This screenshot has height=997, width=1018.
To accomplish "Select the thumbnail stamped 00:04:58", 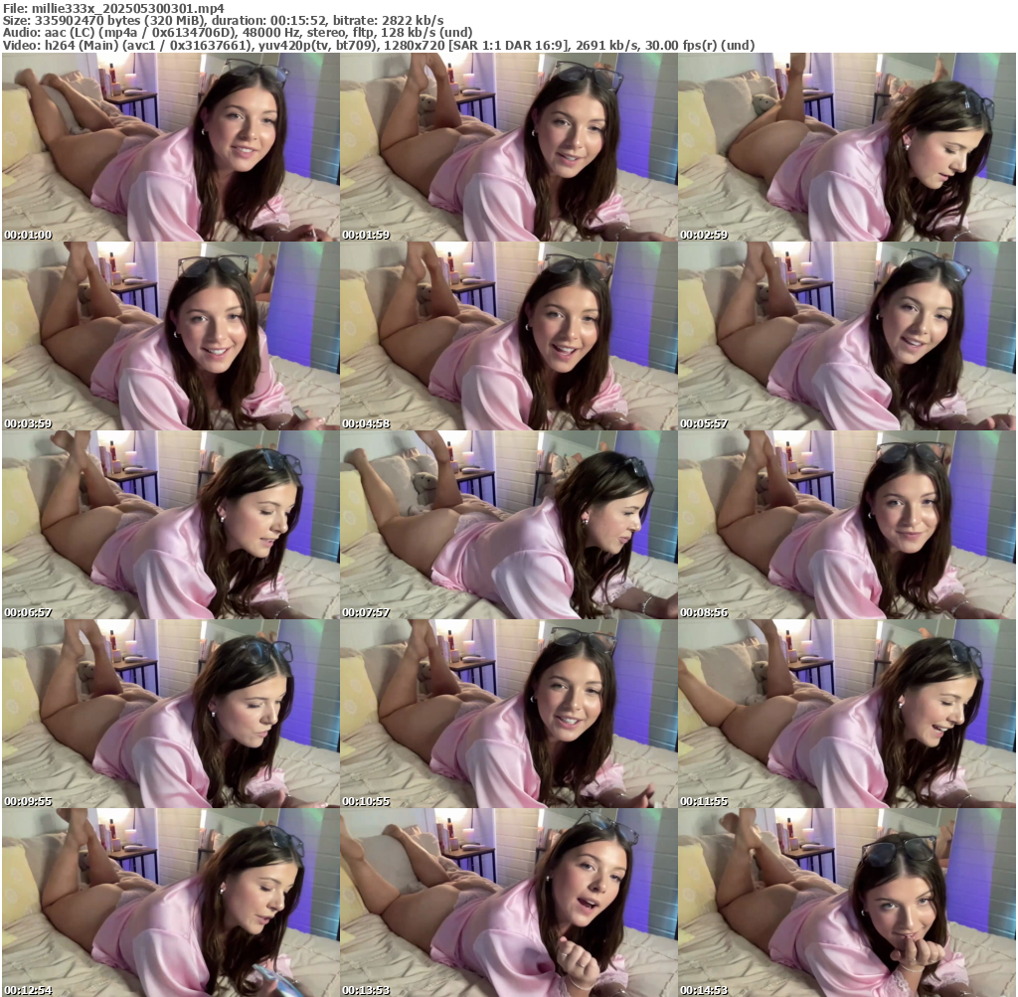I will point(508,336).
